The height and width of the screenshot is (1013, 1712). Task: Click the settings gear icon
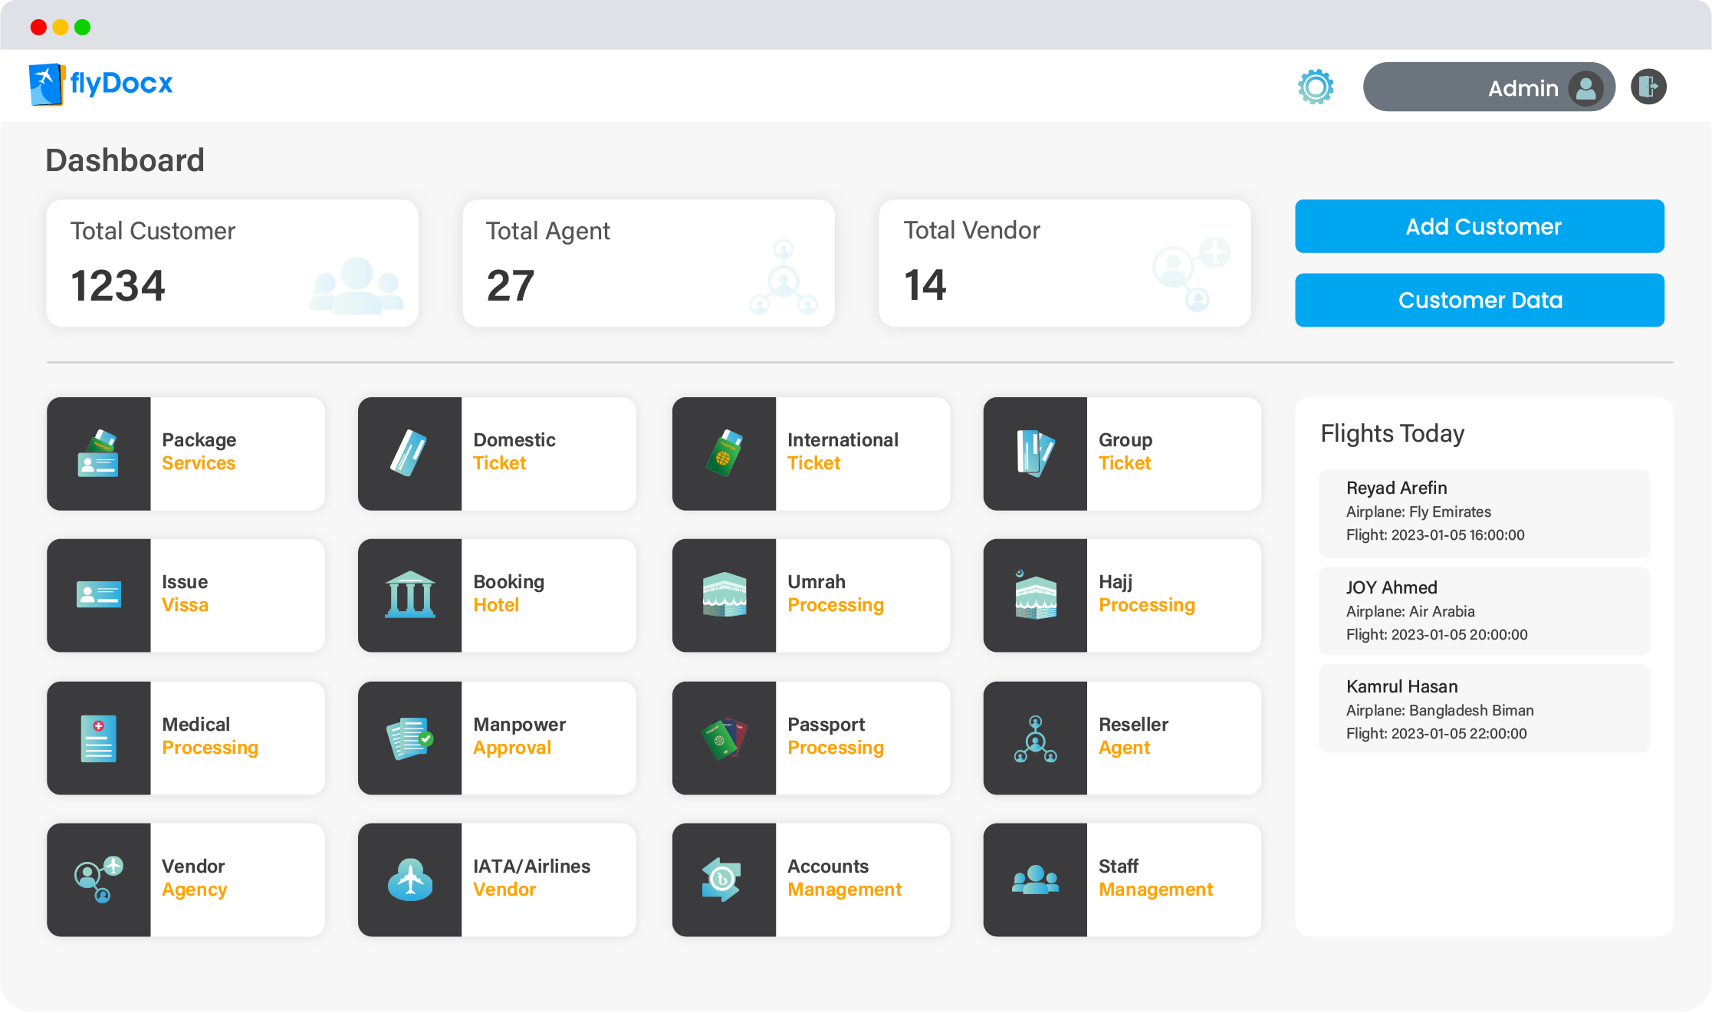click(1316, 87)
